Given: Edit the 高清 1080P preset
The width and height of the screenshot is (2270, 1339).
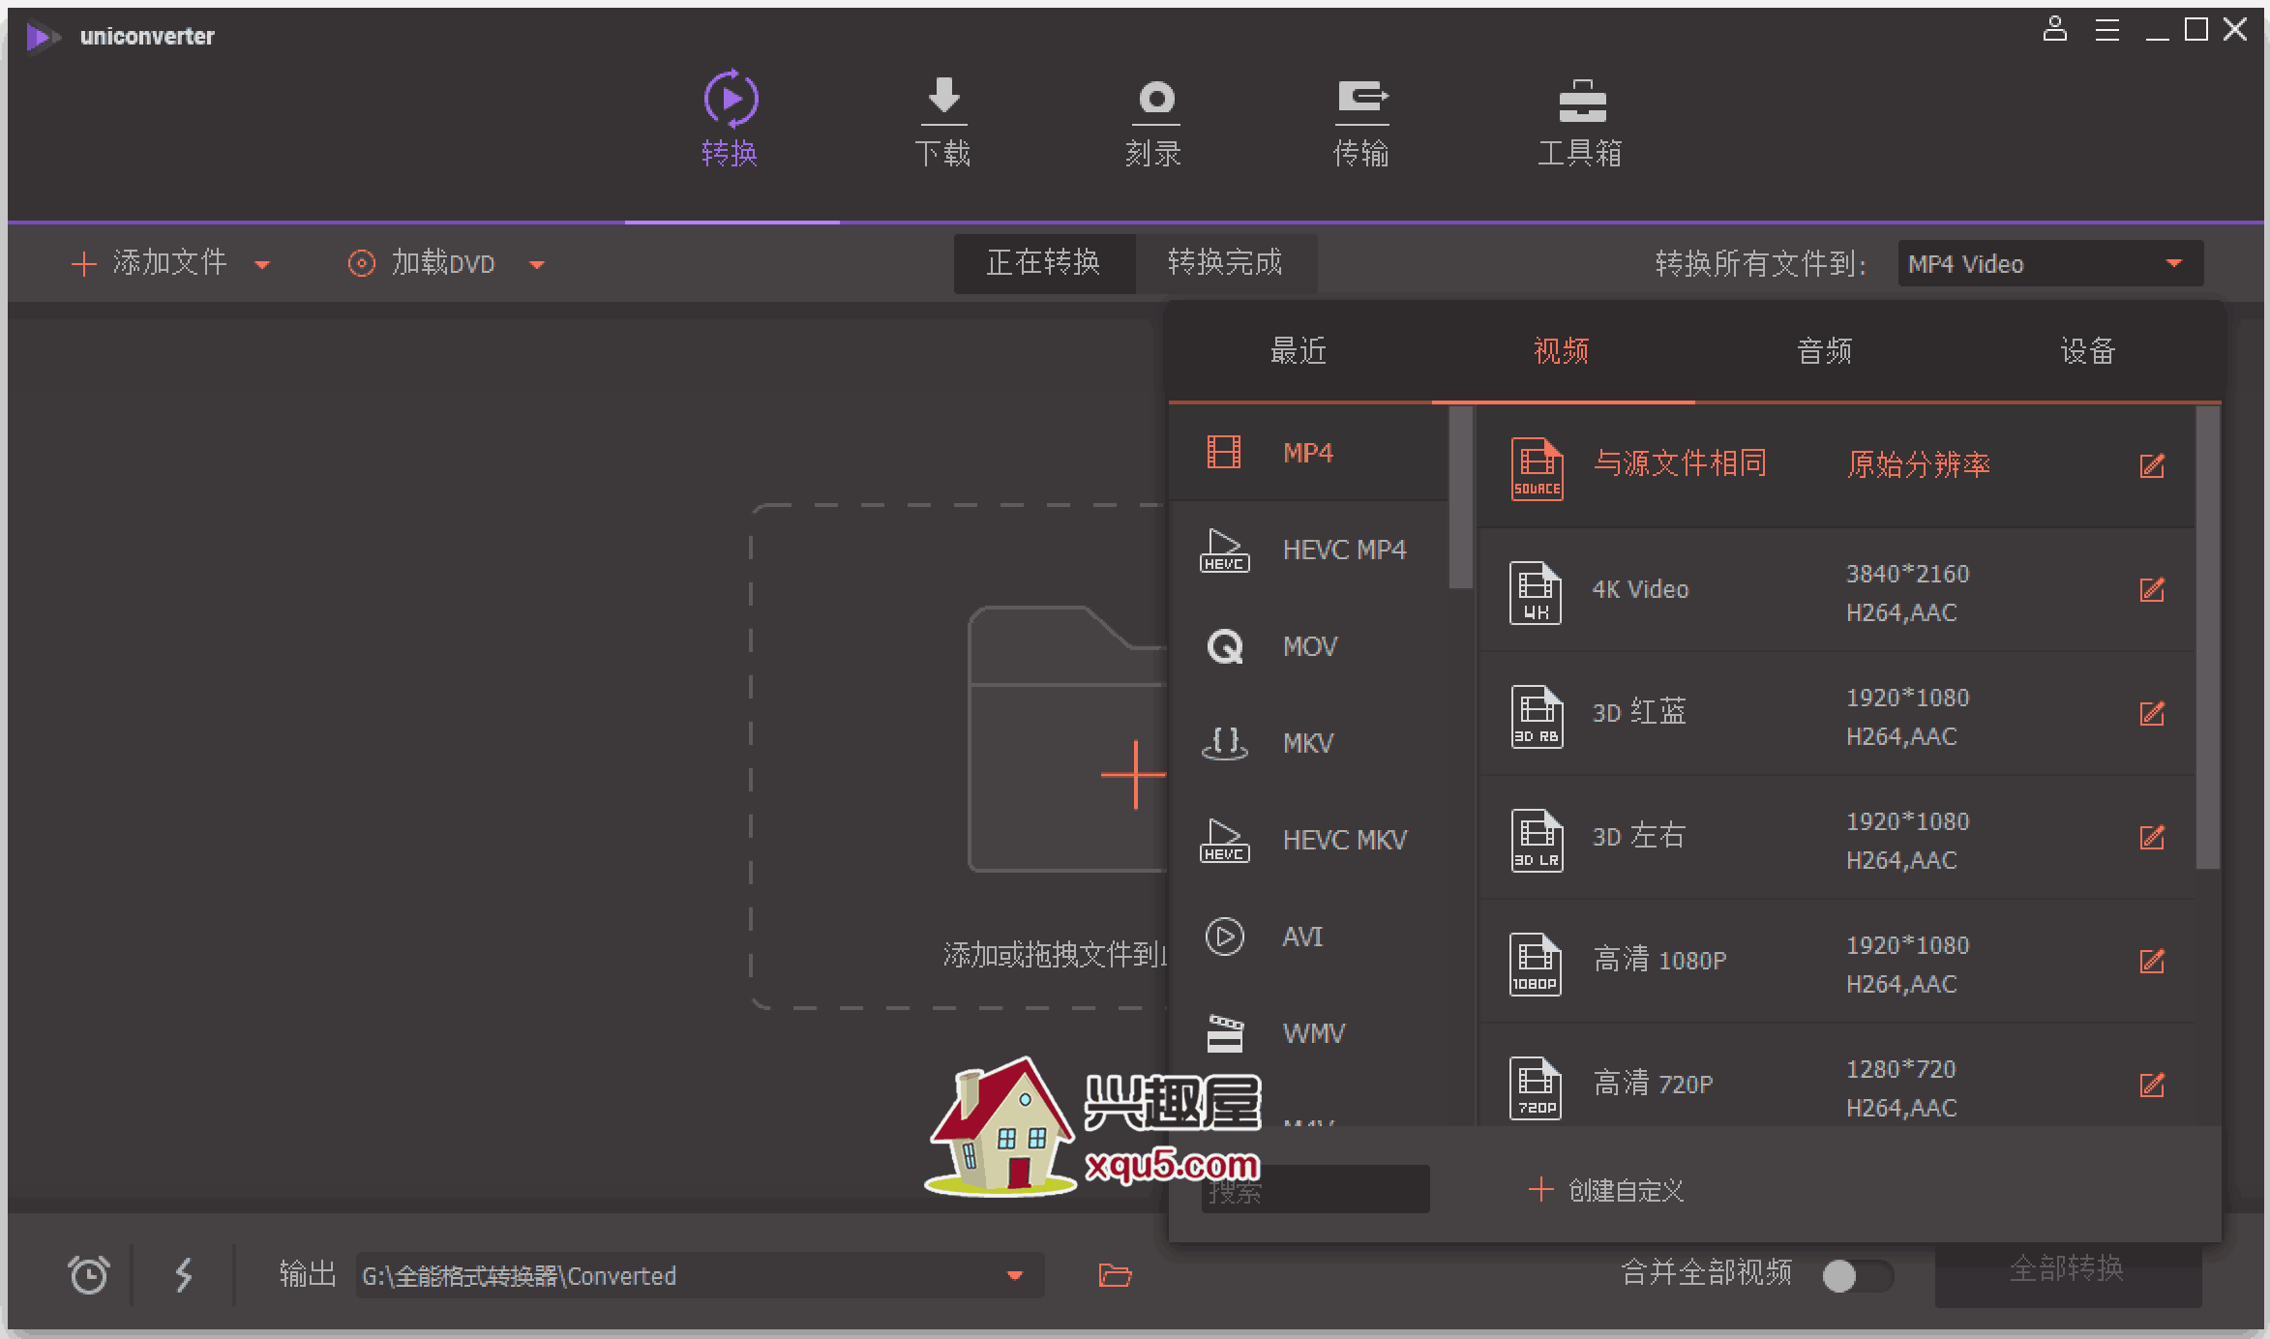Looking at the screenshot, I should pos(2152,961).
